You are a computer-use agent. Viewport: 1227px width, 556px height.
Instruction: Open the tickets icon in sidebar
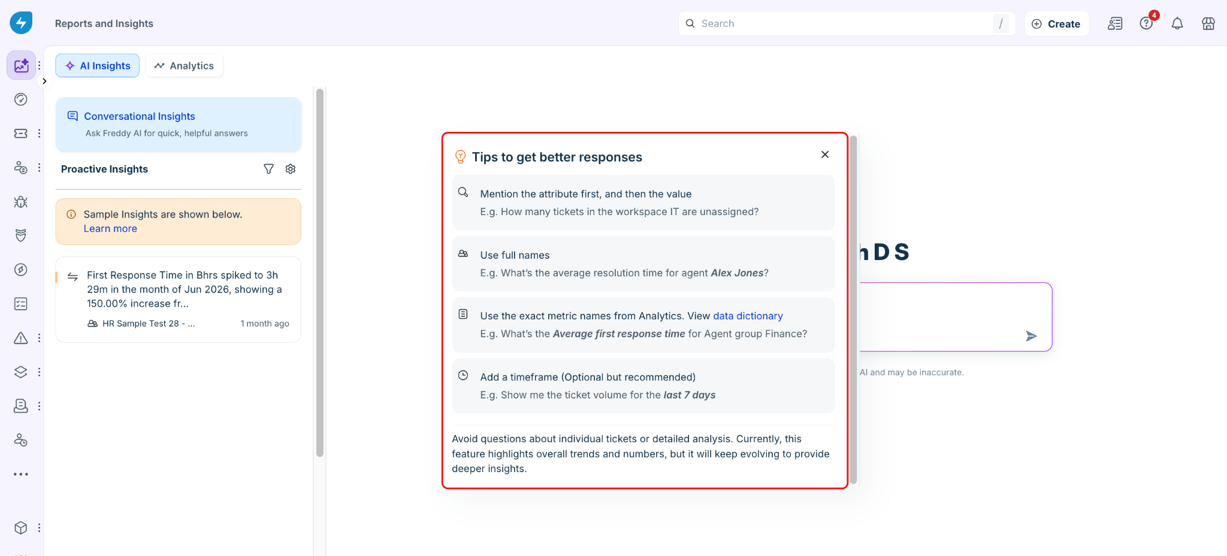[21, 133]
